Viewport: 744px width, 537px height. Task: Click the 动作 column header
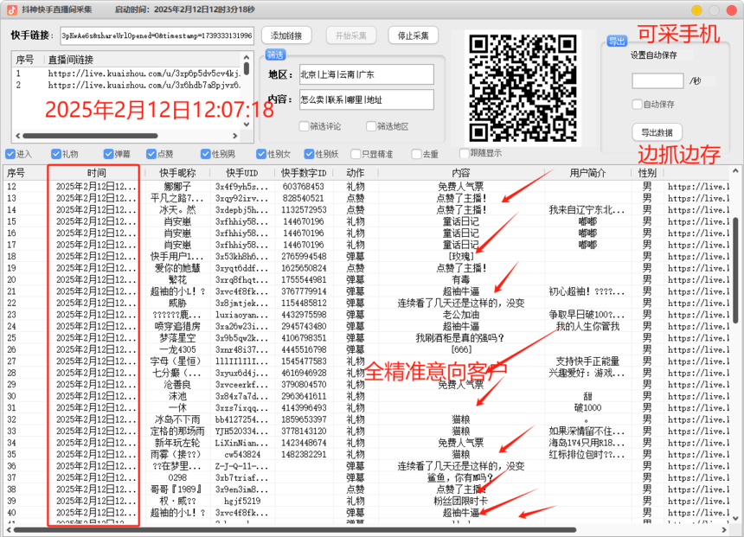pos(356,173)
